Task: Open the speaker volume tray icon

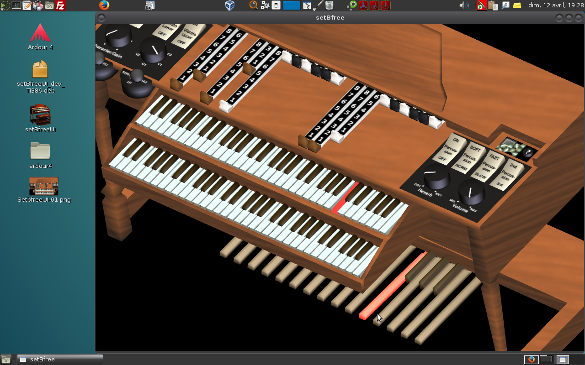Action: [464, 5]
